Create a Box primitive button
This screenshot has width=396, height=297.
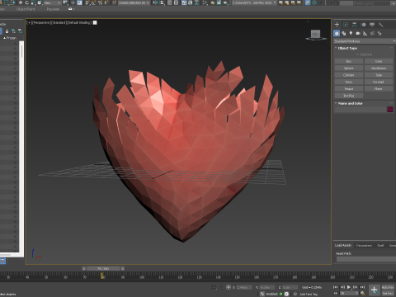[349, 61]
